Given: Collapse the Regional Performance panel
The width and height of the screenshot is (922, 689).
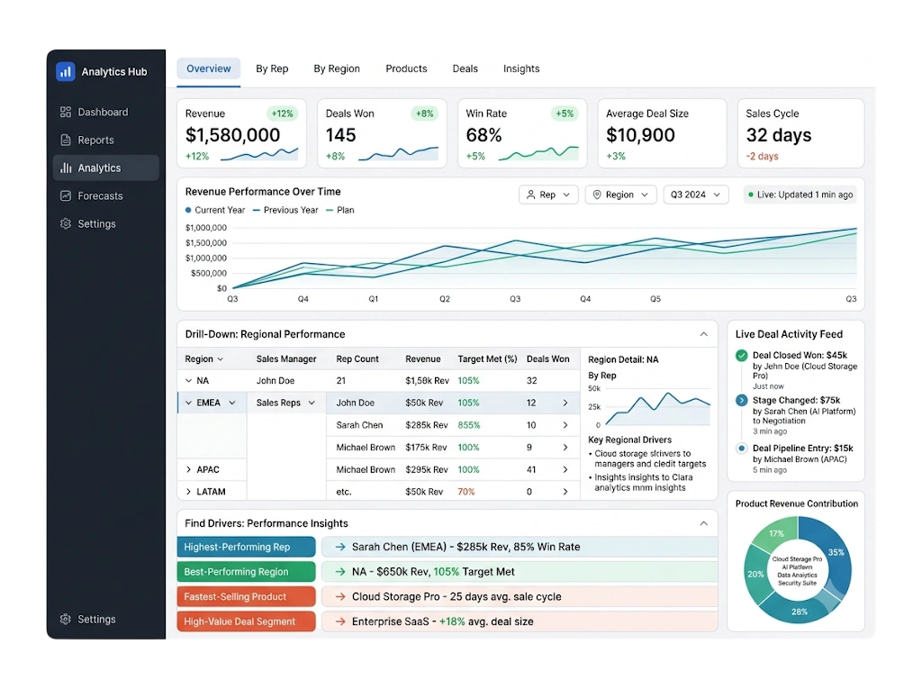Looking at the screenshot, I should point(704,334).
